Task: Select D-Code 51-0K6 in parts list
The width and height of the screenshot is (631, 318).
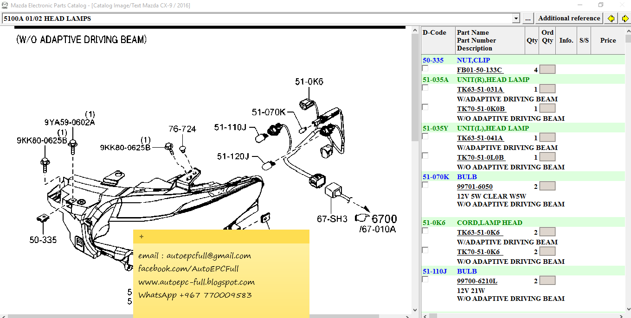Action: tap(434, 223)
